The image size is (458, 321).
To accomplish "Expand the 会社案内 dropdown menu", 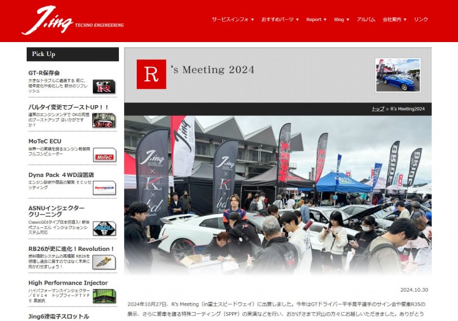I will [x=394, y=20].
